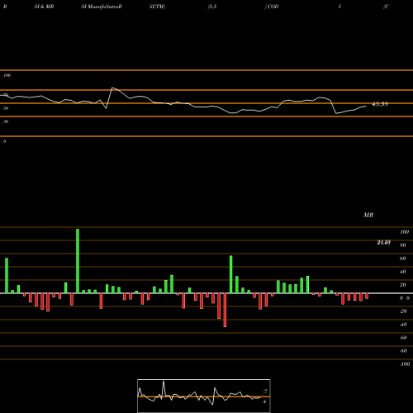
Task: Click the MR axis label 60
Action: (x=403, y=259)
